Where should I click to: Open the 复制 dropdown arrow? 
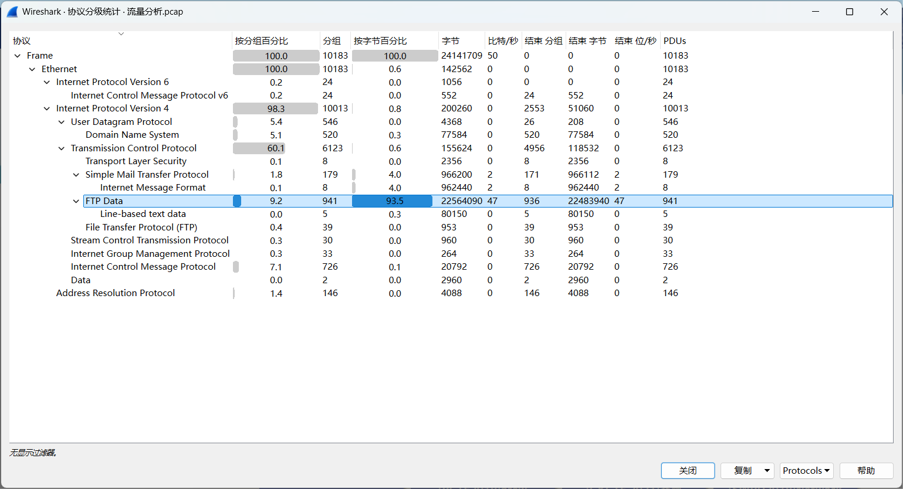[767, 471]
